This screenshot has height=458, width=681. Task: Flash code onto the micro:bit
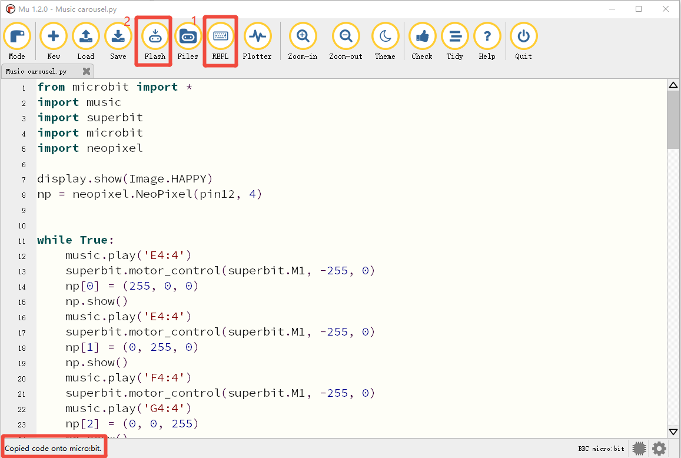(155, 41)
